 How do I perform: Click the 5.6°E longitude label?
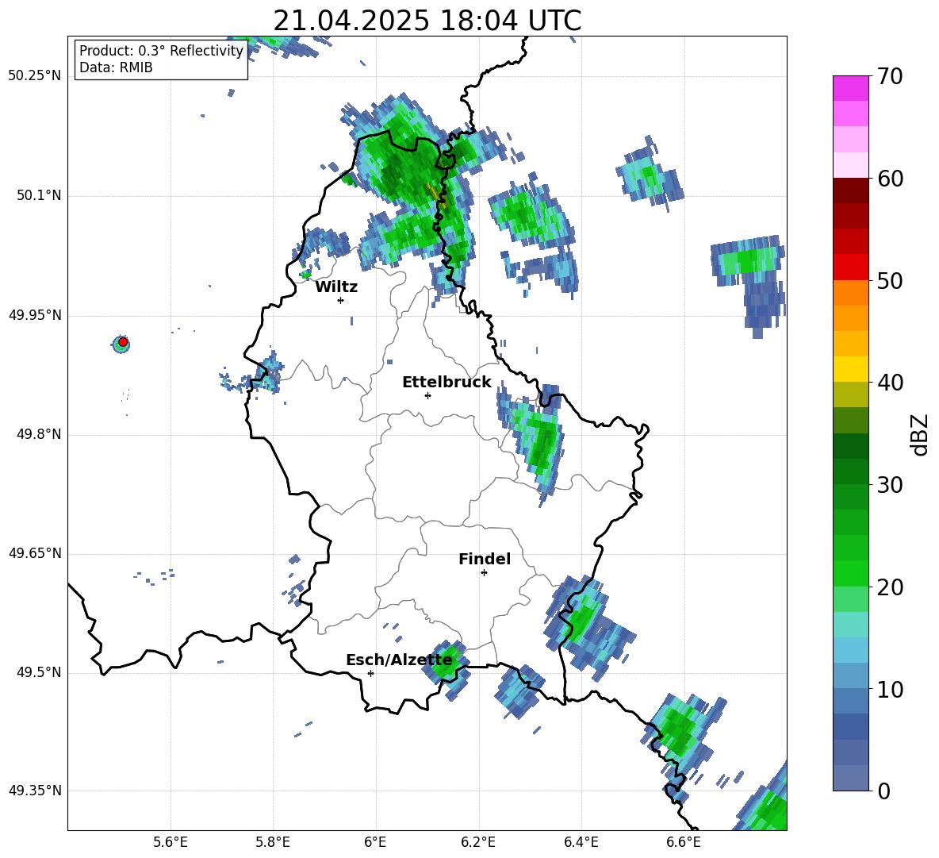pyautogui.click(x=171, y=842)
